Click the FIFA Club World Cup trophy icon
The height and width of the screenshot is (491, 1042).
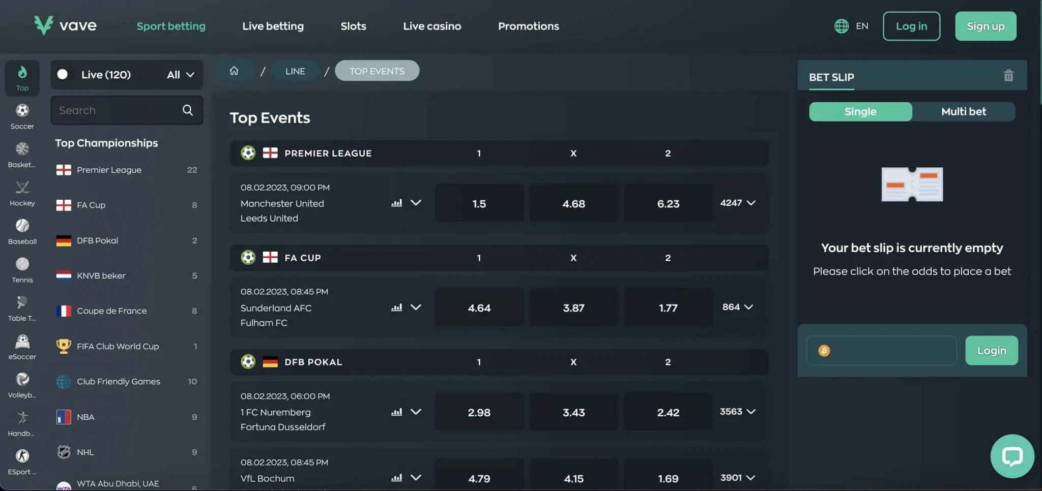point(64,346)
